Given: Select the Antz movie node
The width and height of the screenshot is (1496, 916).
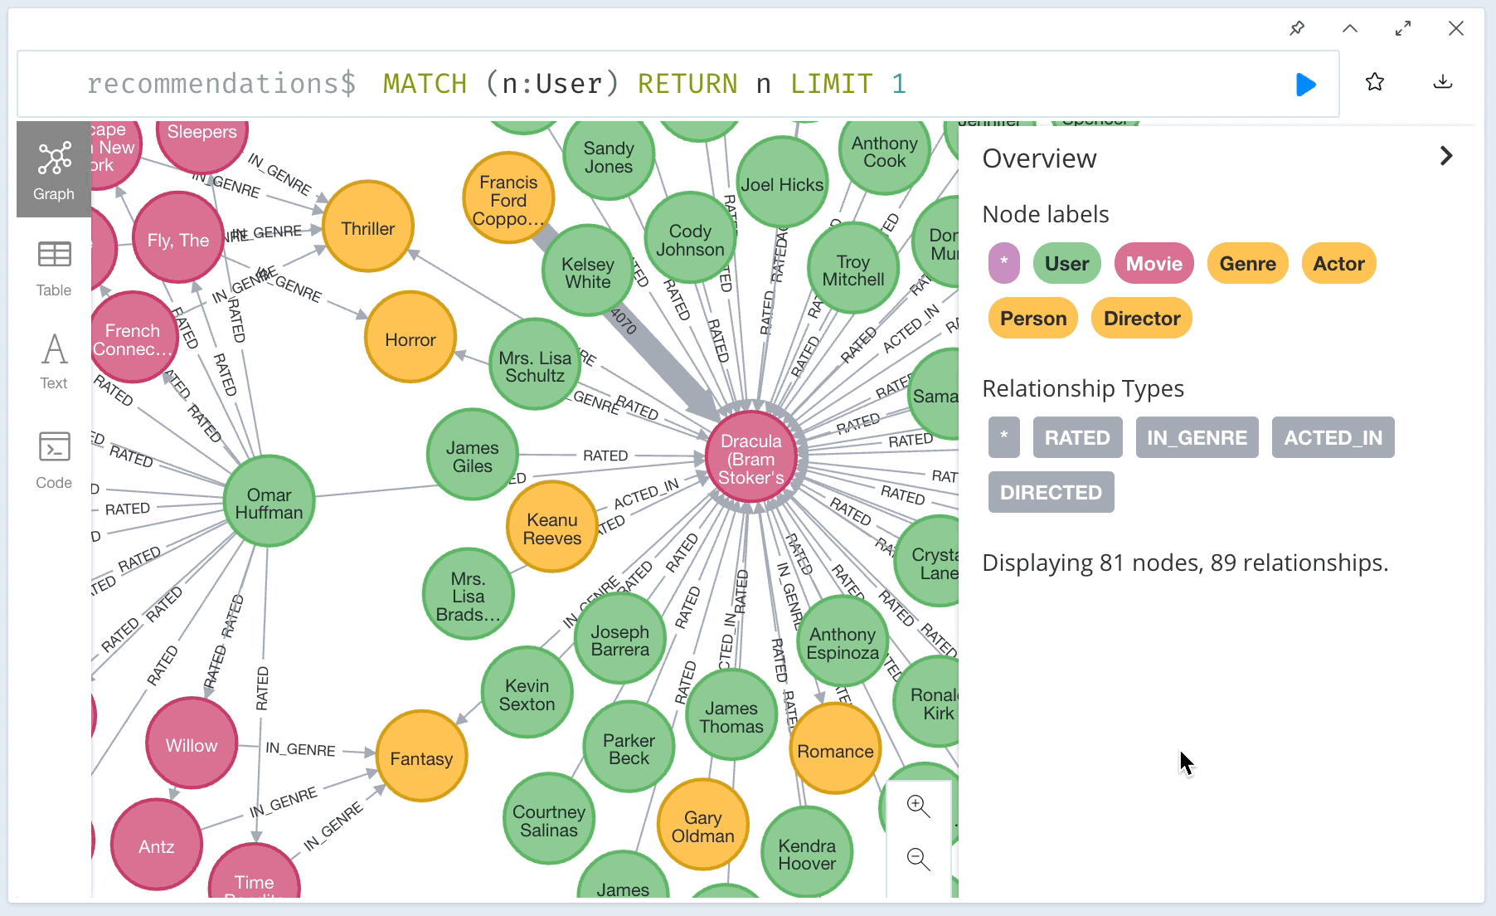Looking at the screenshot, I should click(157, 845).
